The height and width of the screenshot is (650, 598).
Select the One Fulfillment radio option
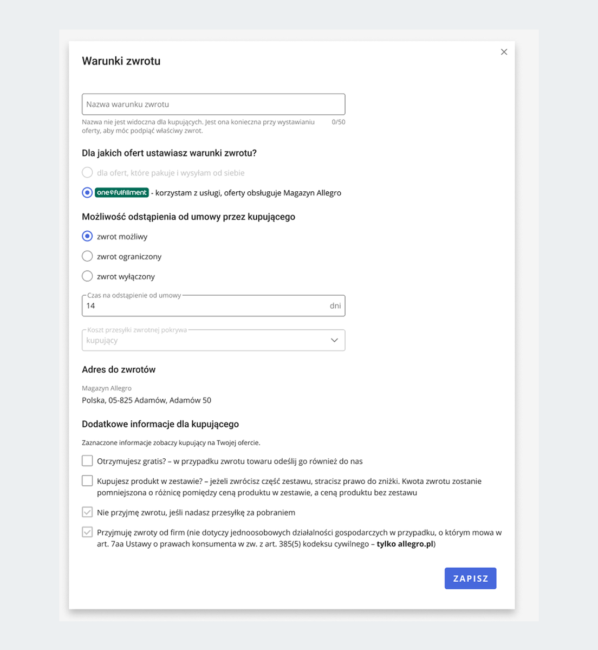click(87, 192)
